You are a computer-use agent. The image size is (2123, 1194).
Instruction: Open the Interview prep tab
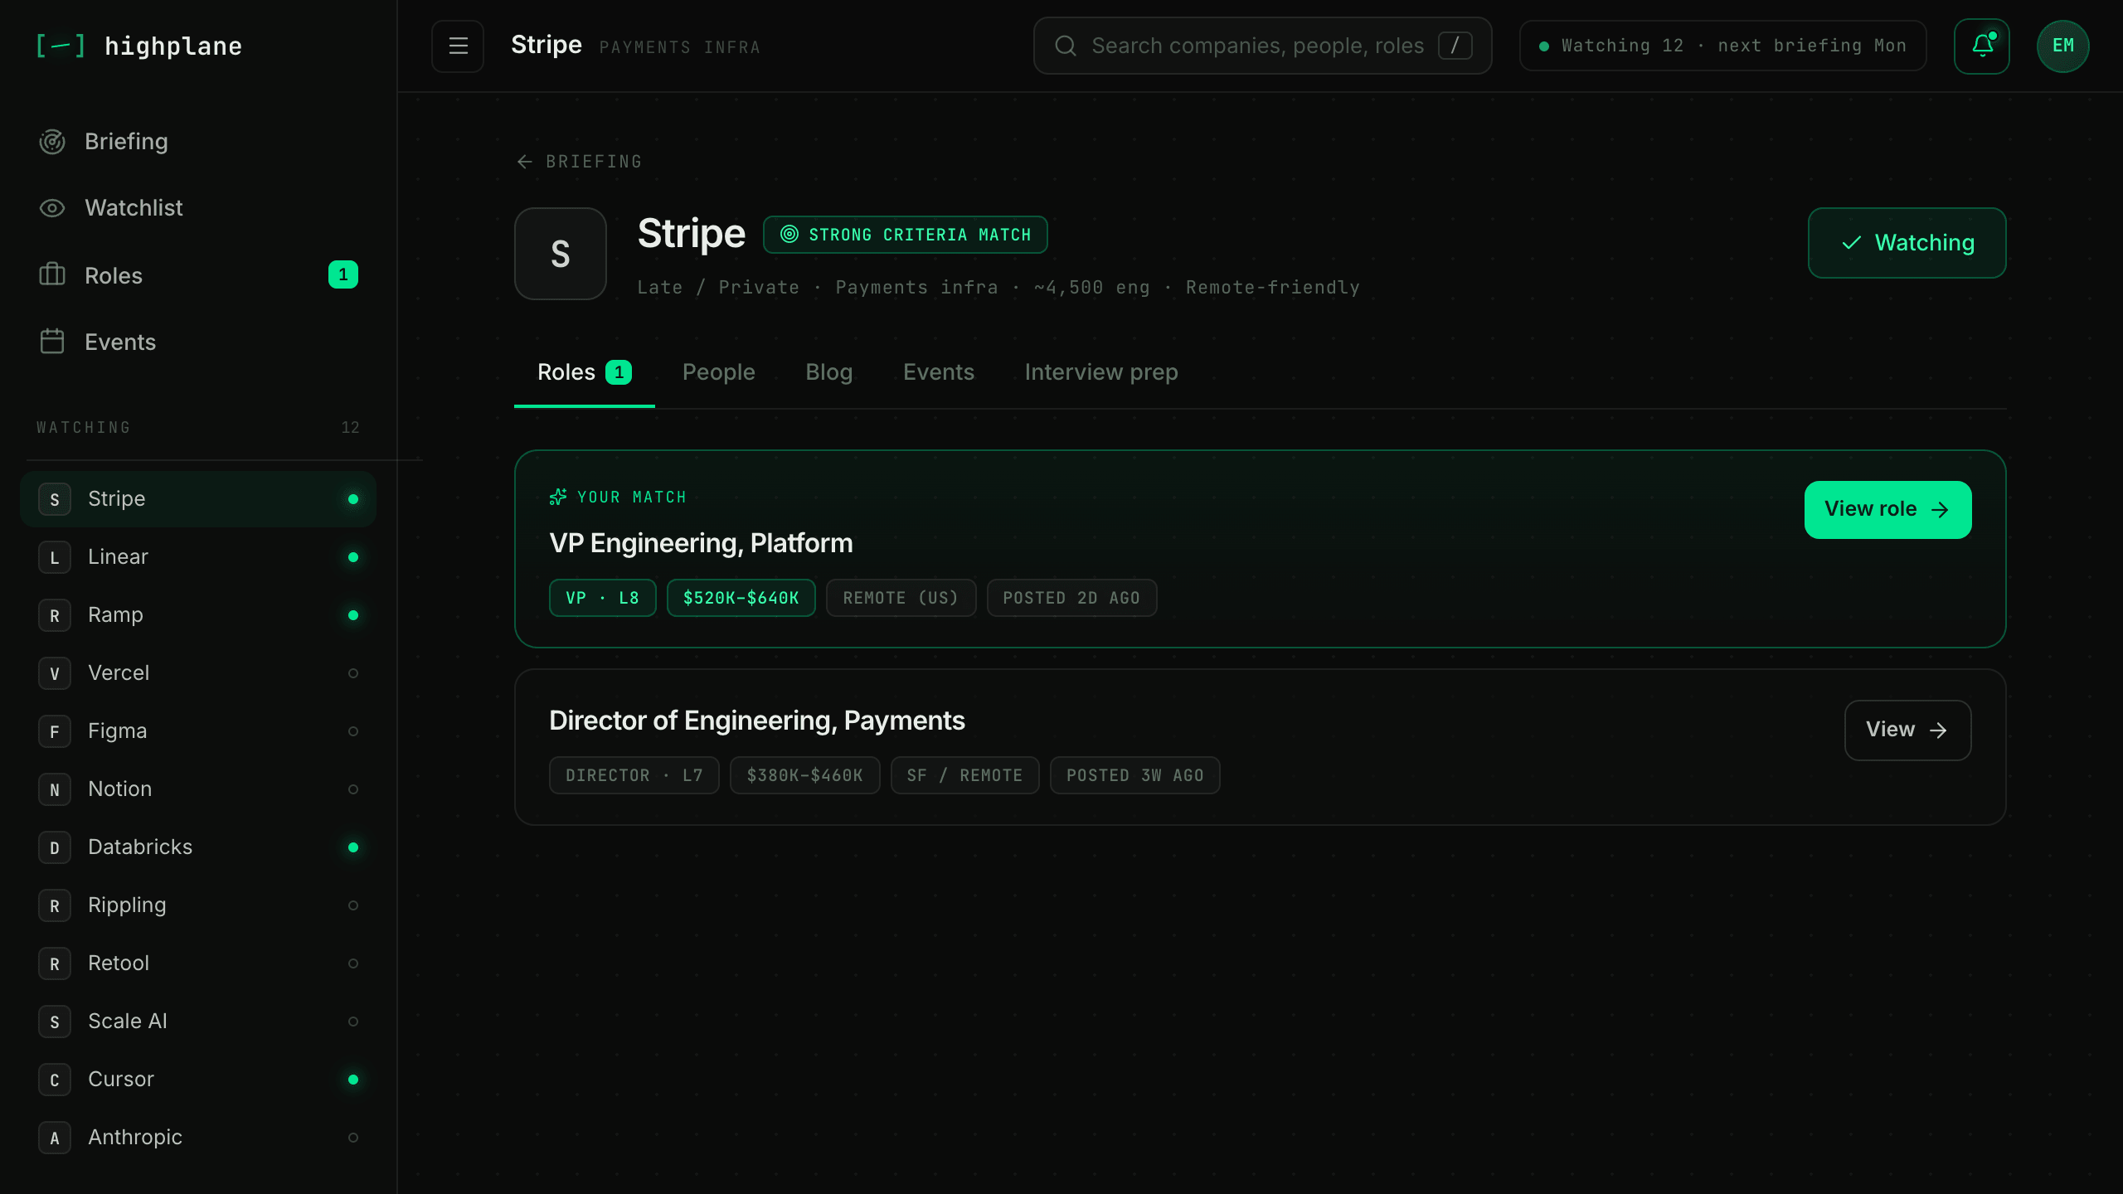1100,372
